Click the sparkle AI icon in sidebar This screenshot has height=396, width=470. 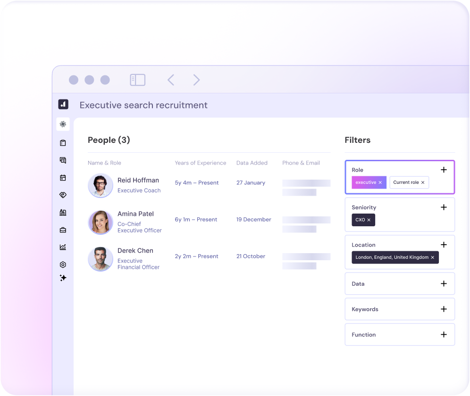coord(63,278)
